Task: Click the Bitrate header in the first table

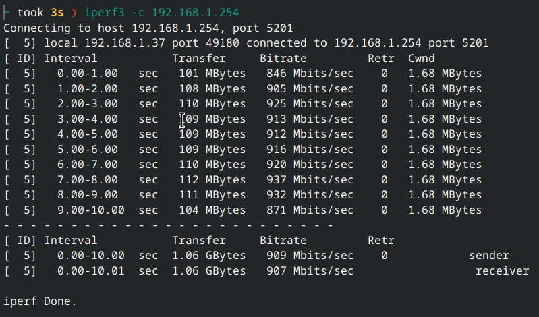Action: pos(283,59)
